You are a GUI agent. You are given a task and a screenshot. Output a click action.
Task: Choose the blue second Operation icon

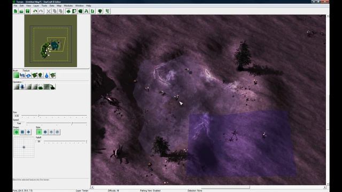(22, 86)
